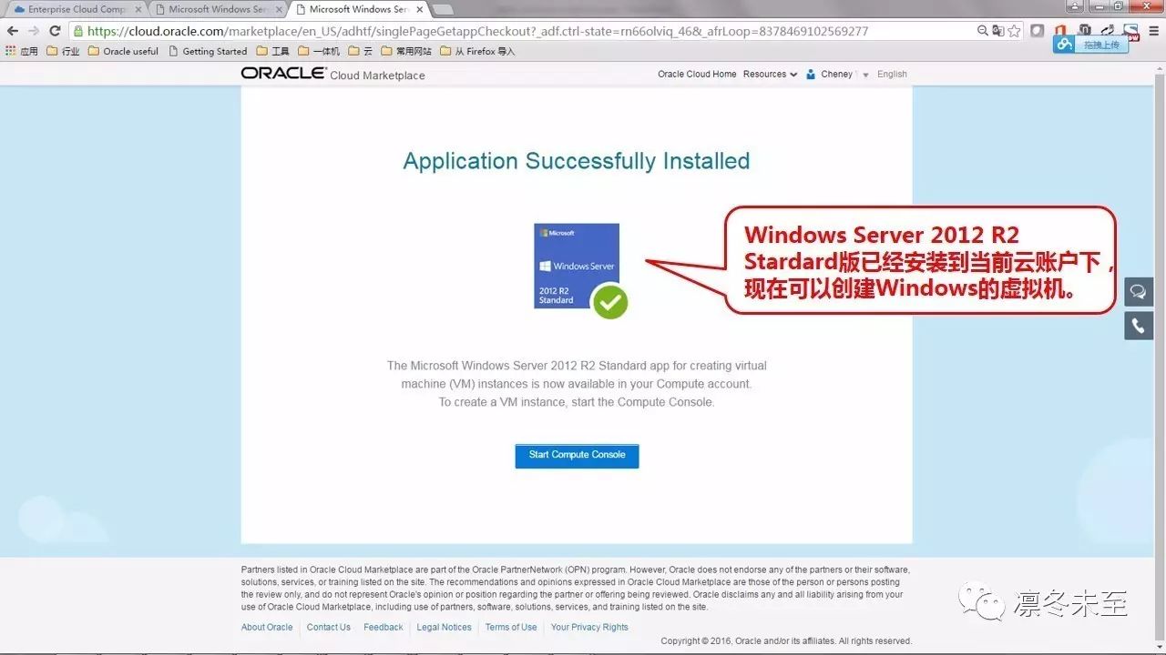The height and width of the screenshot is (655, 1166).
Task: Open the 工具 bookmark folder
Action: tap(273, 51)
